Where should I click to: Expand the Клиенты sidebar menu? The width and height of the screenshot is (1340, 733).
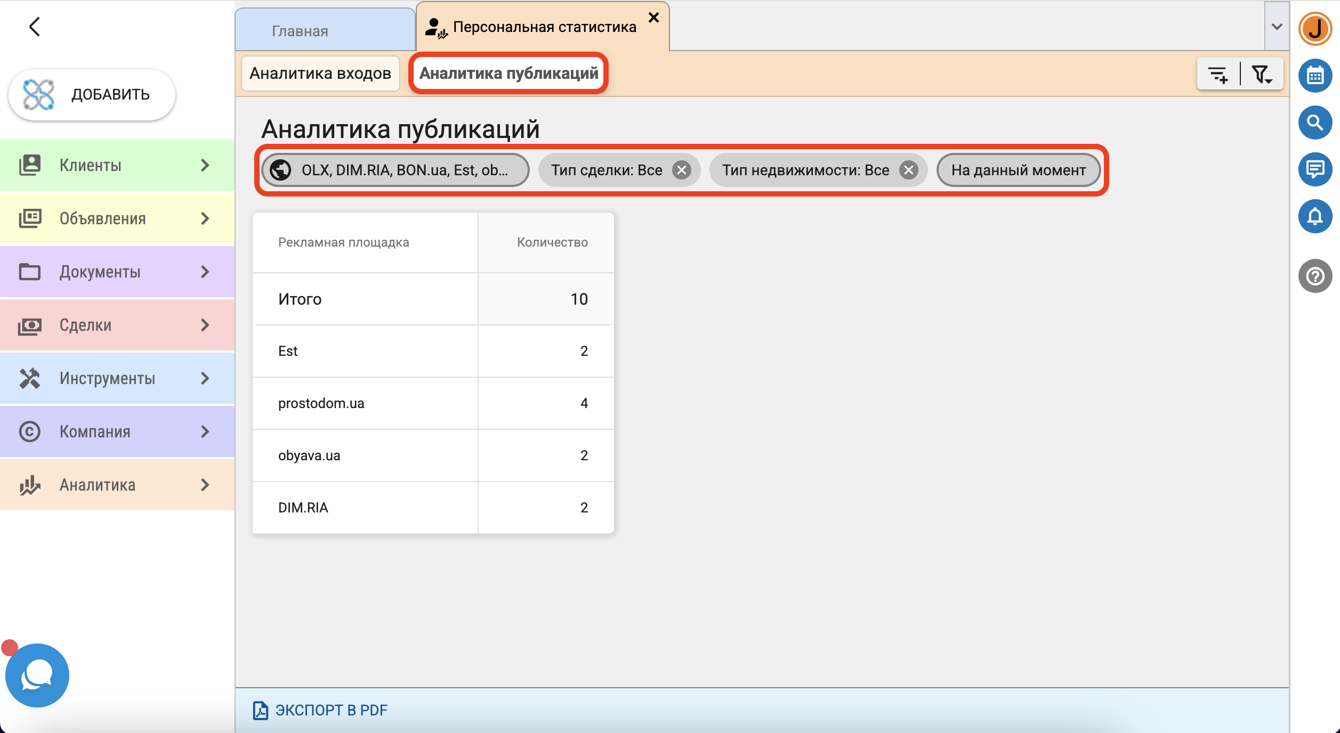tap(117, 165)
